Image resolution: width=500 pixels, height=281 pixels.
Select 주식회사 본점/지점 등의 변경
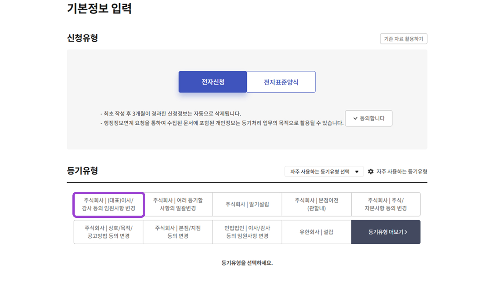[178, 232]
